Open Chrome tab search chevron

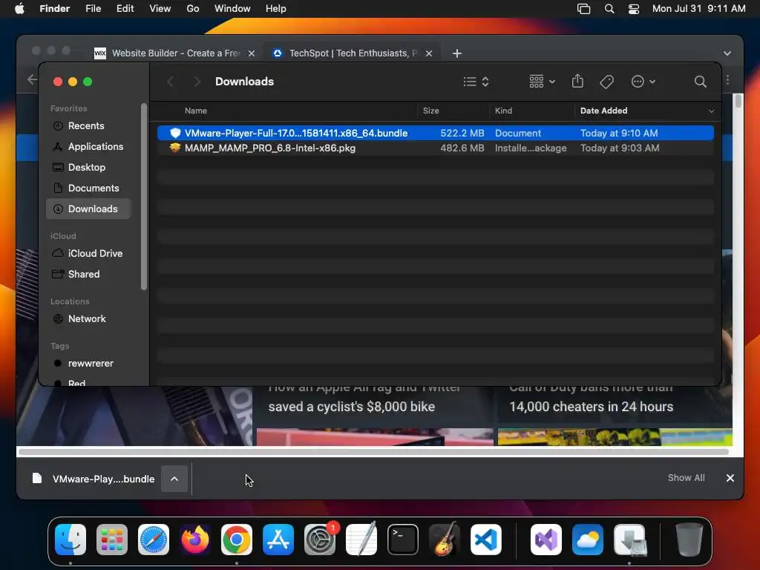pyautogui.click(x=727, y=53)
